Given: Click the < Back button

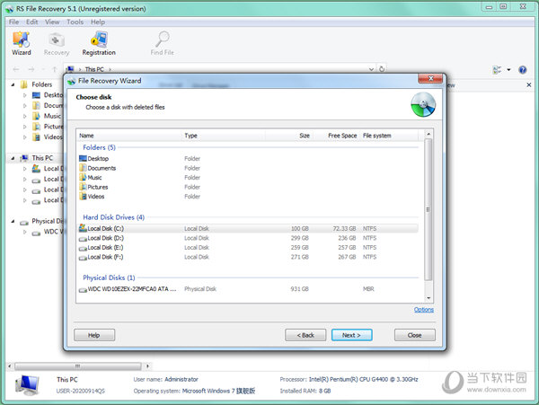Looking at the screenshot, I should (x=305, y=335).
